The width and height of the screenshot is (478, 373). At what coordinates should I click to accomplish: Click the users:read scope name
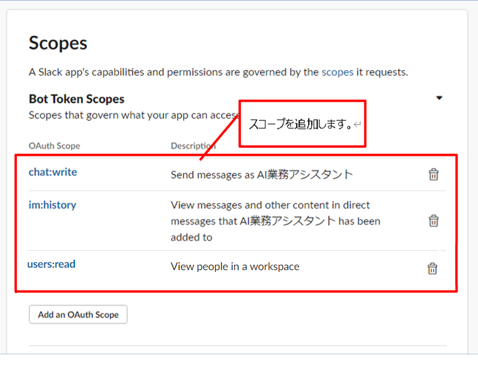point(52,264)
